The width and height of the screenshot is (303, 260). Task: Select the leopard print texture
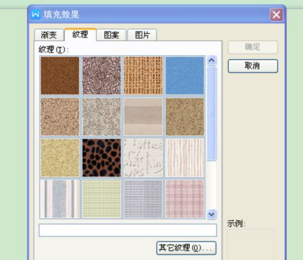click(x=101, y=158)
